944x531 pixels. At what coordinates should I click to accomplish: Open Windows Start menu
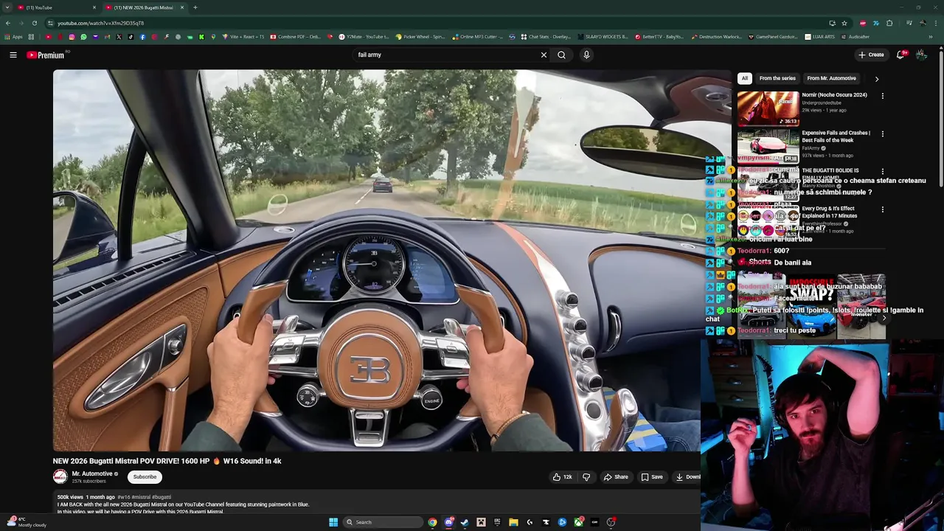coord(333,522)
